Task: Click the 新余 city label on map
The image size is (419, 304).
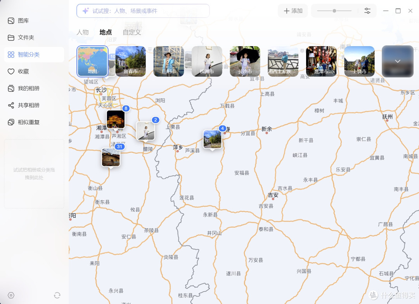Action: point(267,129)
